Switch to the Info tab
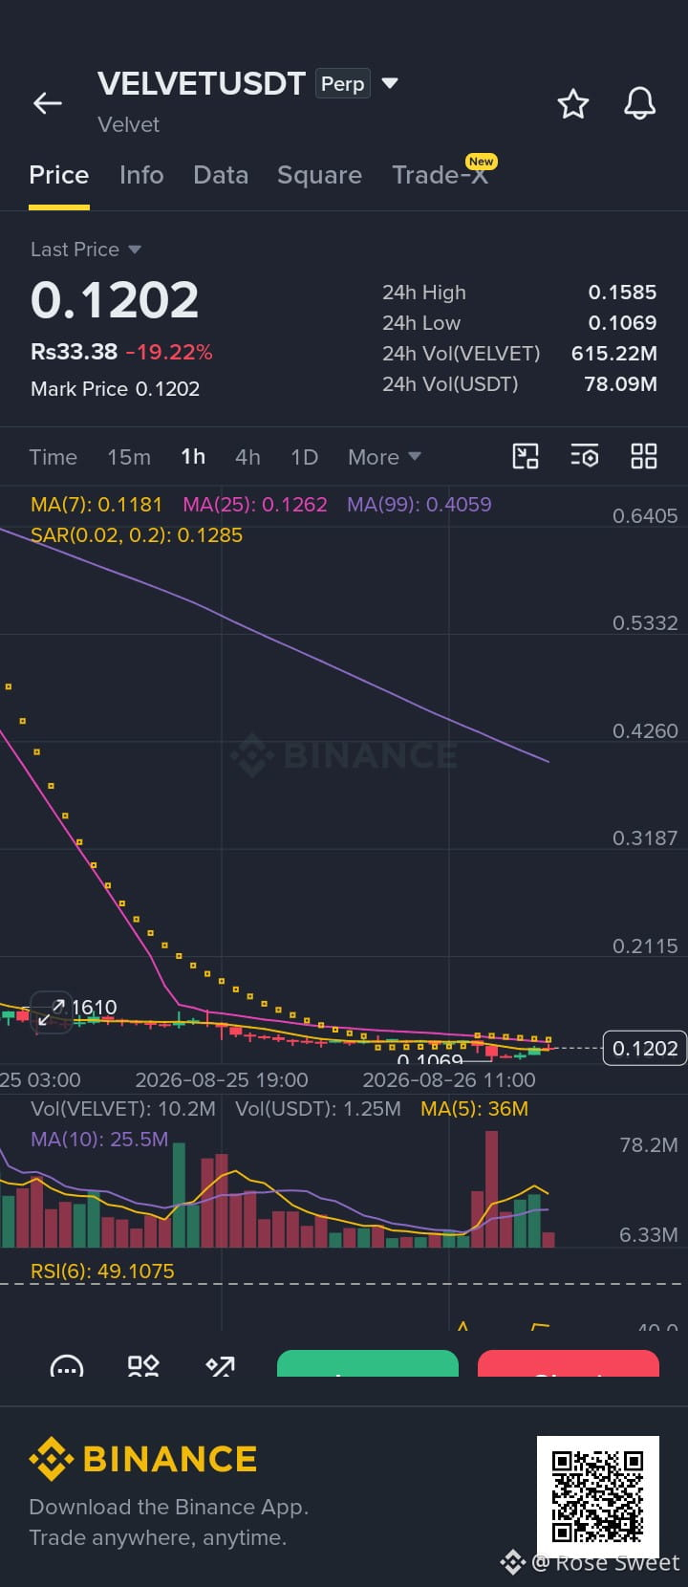 [141, 175]
